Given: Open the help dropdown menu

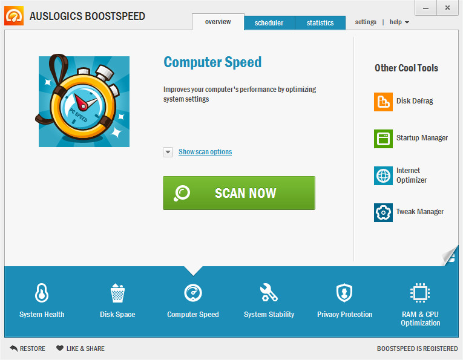Looking at the screenshot, I should (x=399, y=22).
